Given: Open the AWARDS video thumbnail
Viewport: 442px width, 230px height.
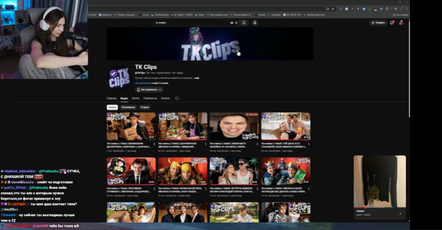Looking at the screenshot, I should 183,212.
